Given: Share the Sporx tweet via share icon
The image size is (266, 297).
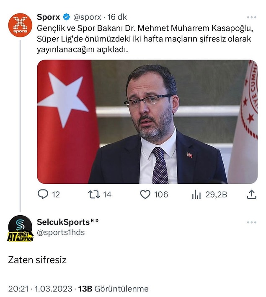Looking at the screenshot, I should click(251, 195).
